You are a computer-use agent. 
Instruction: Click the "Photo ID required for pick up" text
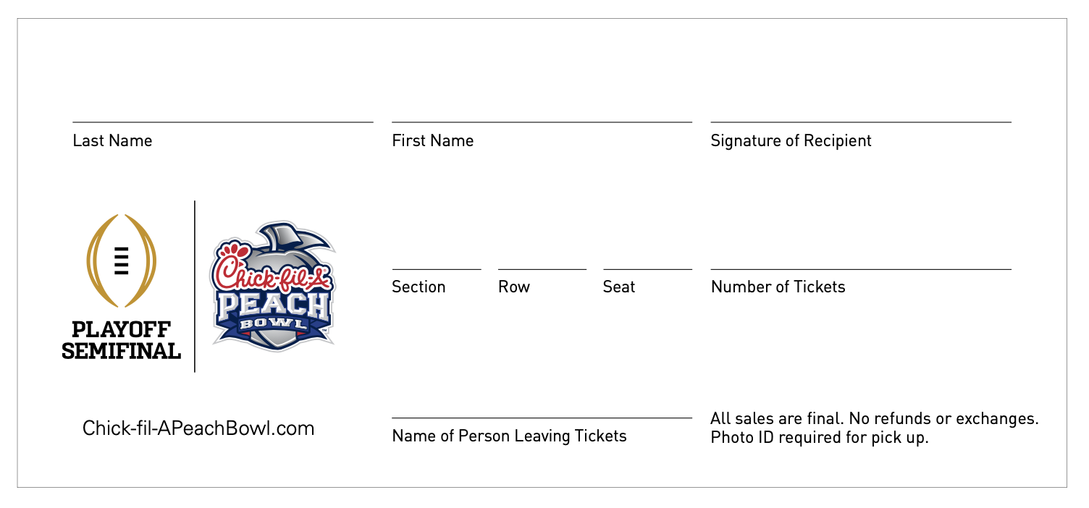coord(819,438)
